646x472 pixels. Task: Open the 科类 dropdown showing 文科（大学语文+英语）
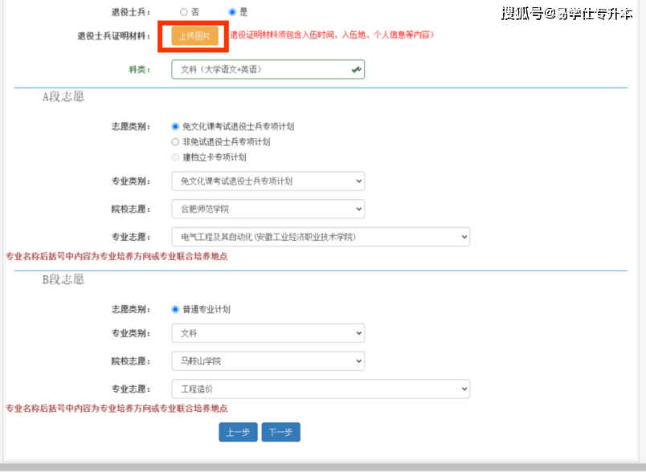click(x=268, y=70)
